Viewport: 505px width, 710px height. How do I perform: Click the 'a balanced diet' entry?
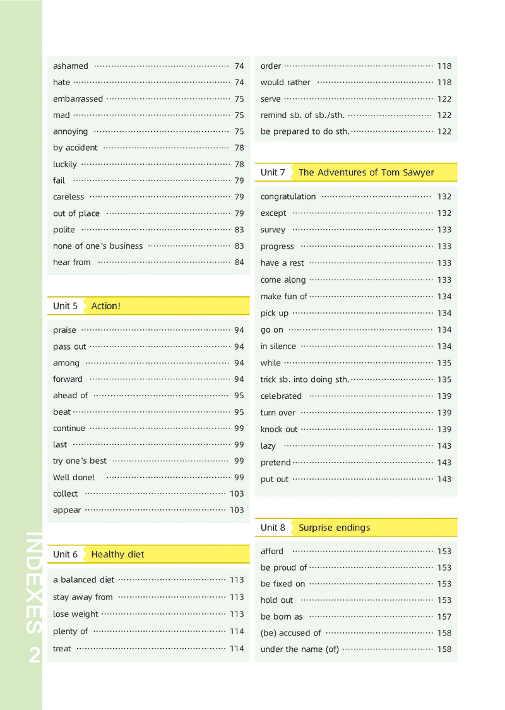84,580
